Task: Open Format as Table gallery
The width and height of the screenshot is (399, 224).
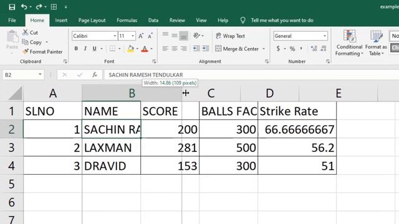Action: click(376, 43)
